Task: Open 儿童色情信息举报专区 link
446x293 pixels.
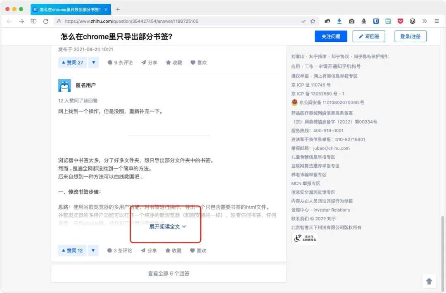Action: click(313, 157)
